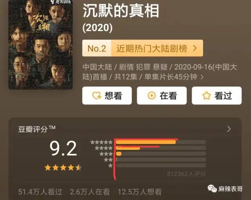This screenshot has width=251, height=200.
Task: Click the five-star orange rating bar
Action: pyautogui.click(x=146, y=142)
